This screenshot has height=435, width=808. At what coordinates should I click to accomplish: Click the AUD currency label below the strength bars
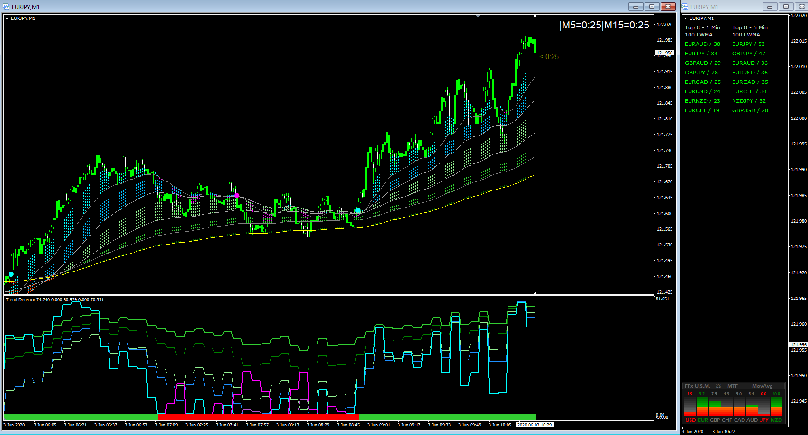coord(752,420)
